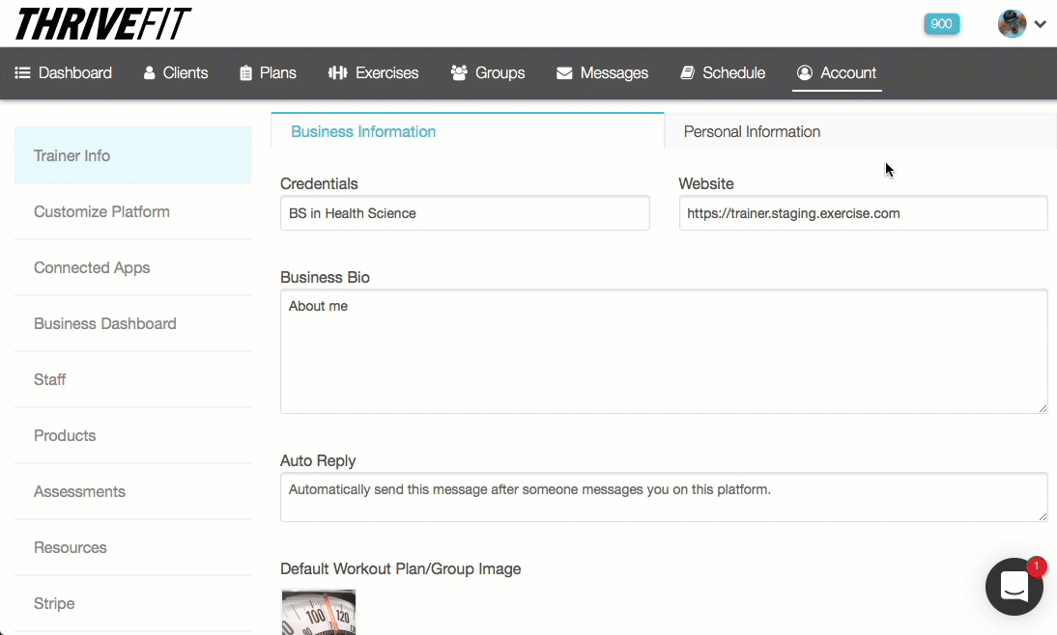Go to the Schedule page

point(723,72)
